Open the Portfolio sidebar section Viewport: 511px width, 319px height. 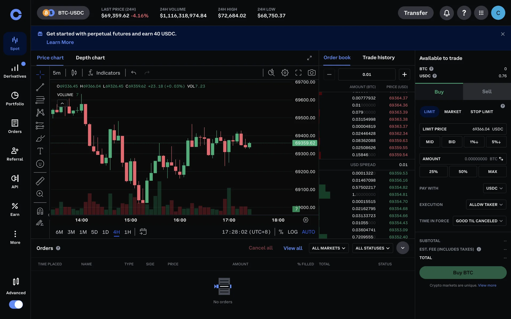[15, 99]
